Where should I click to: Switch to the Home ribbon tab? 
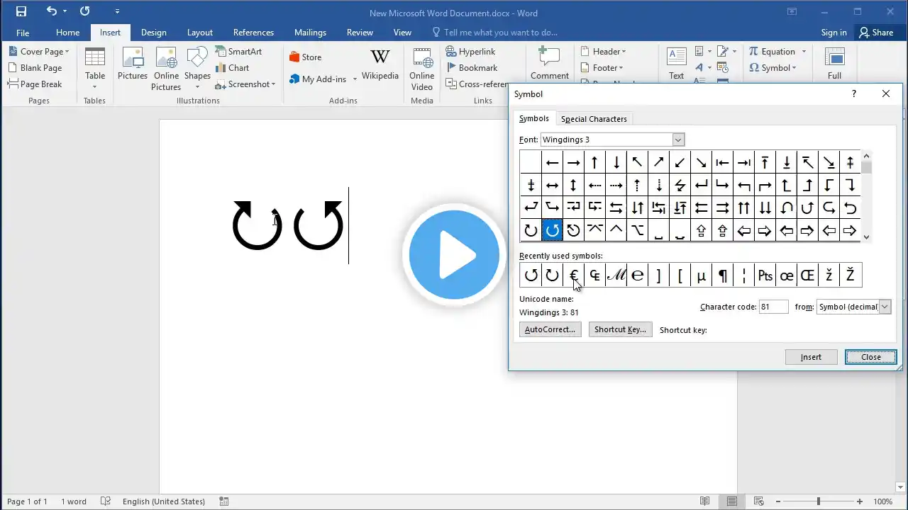(67, 33)
